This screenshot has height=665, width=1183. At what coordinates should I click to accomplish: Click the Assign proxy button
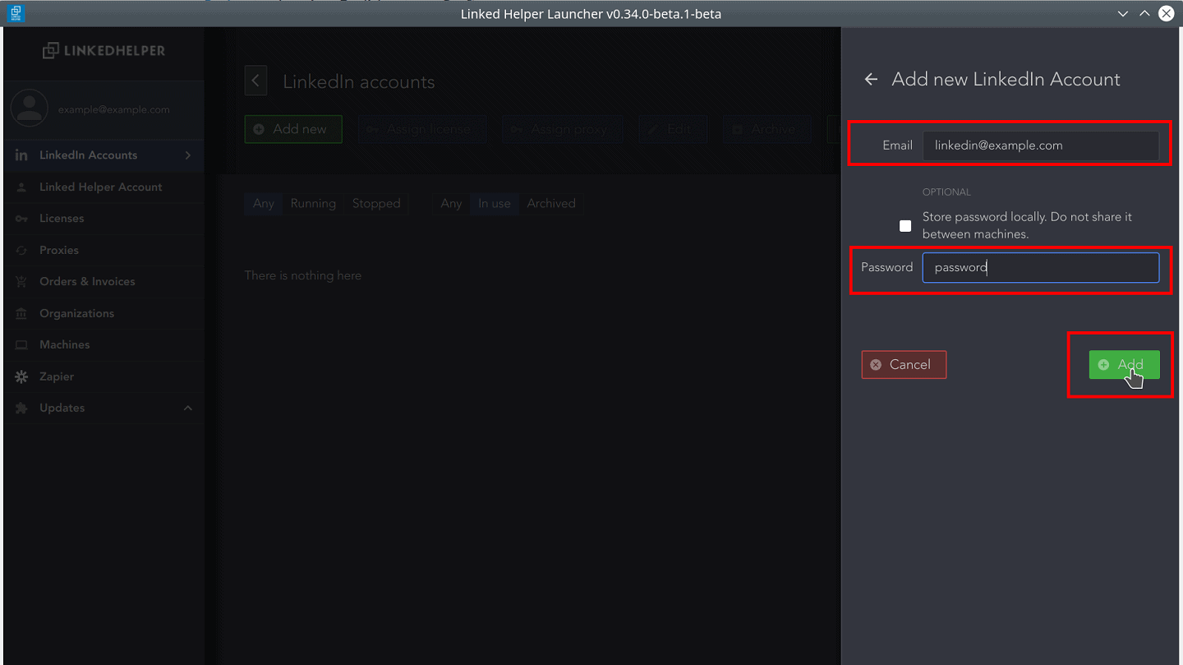click(563, 129)
